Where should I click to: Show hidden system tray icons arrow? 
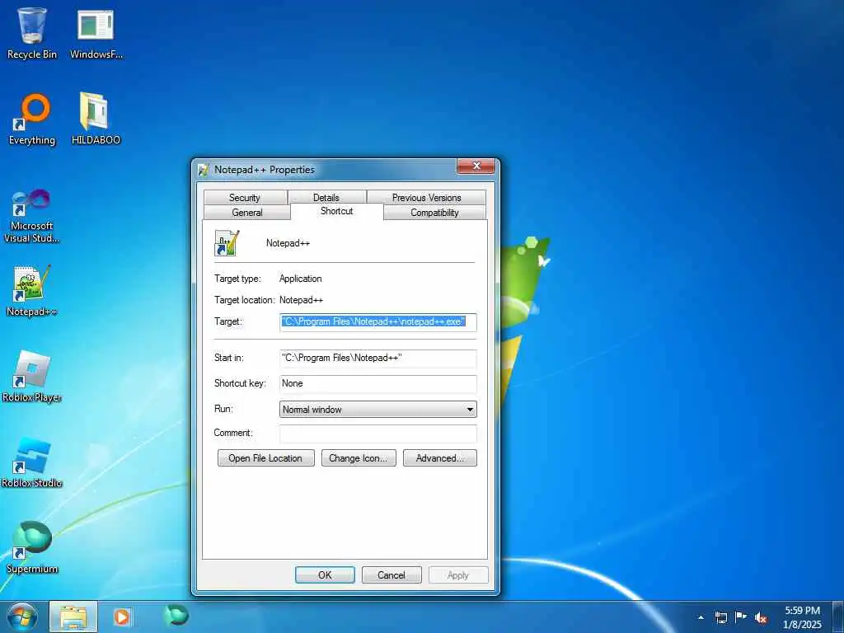coord(701,617)
